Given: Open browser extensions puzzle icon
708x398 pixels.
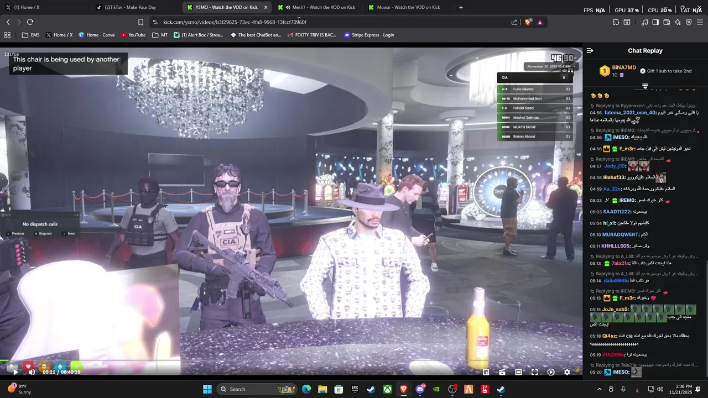Looking at the screenshot, I should pyautogui.click(x=616, y=22).
